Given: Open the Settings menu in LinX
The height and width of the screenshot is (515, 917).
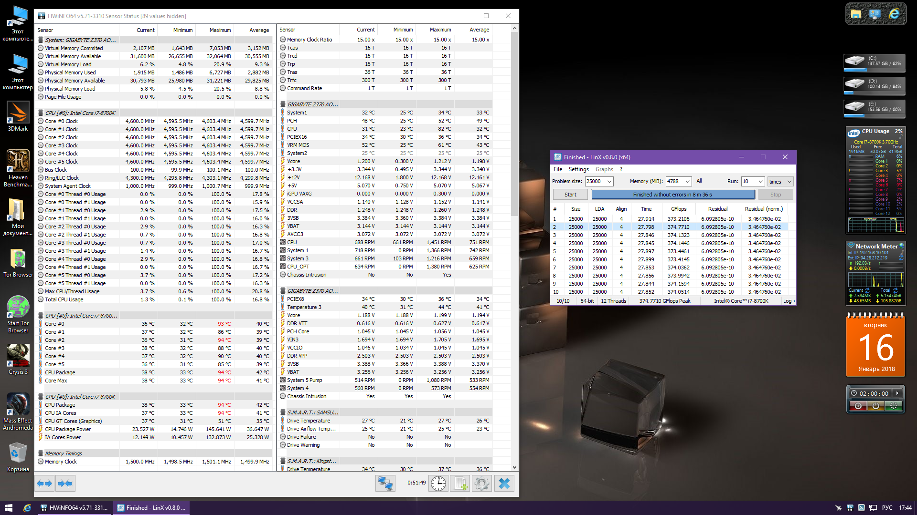Looking at the screenshot, I should (578, 169).
